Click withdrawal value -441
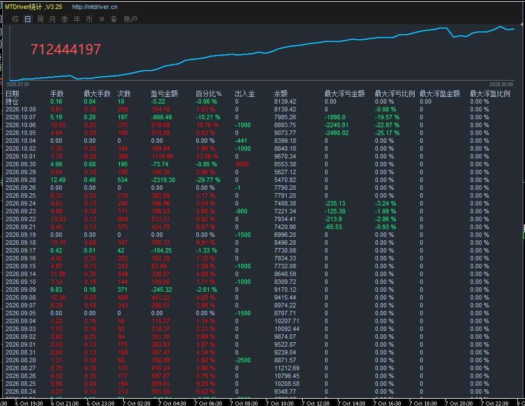 241,141
